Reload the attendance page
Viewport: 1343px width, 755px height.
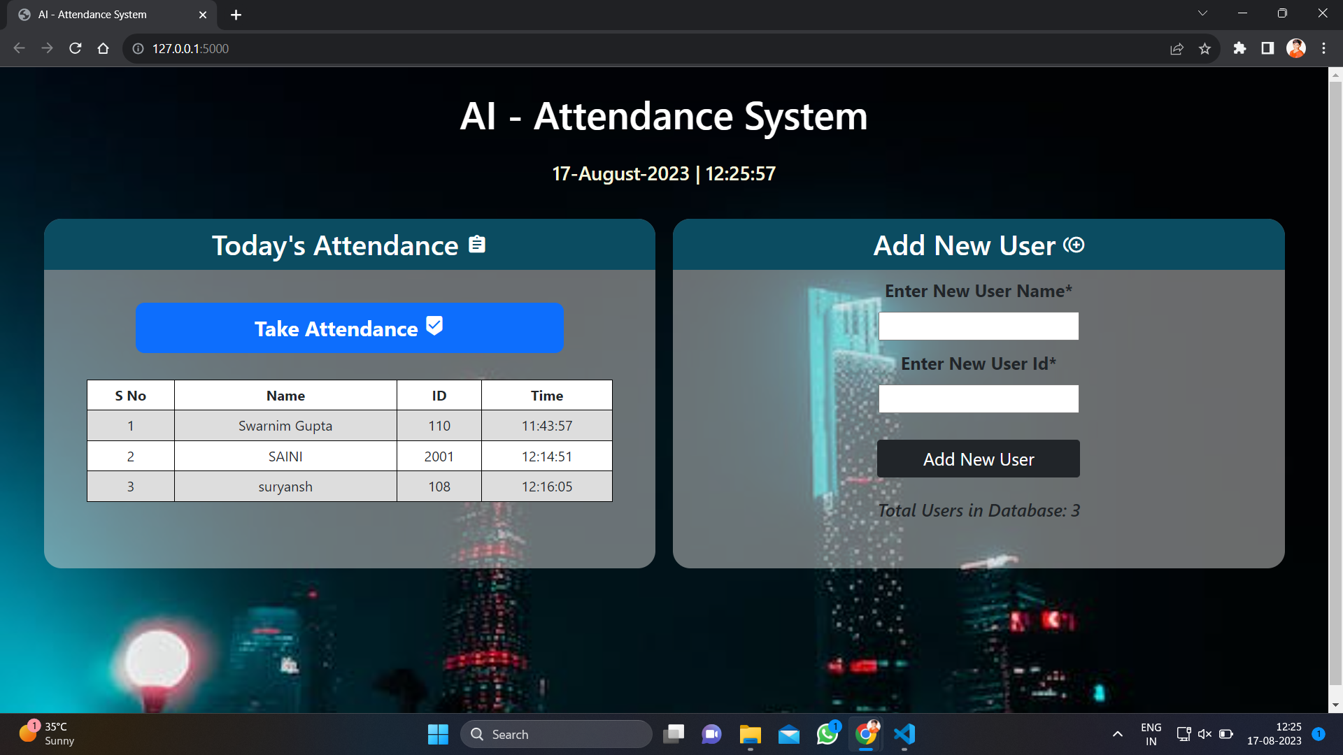click(75, 48)
